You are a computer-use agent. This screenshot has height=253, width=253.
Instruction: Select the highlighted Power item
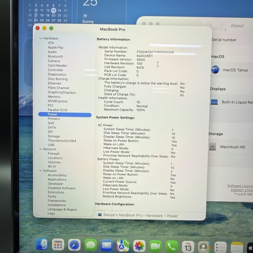[65, 115]
